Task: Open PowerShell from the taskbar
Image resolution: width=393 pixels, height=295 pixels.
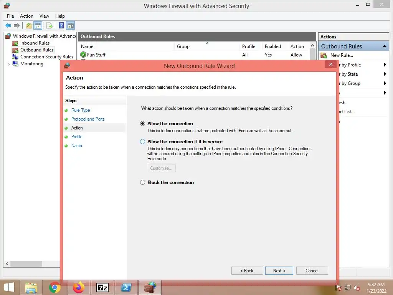Action: [x=126, y=287]
